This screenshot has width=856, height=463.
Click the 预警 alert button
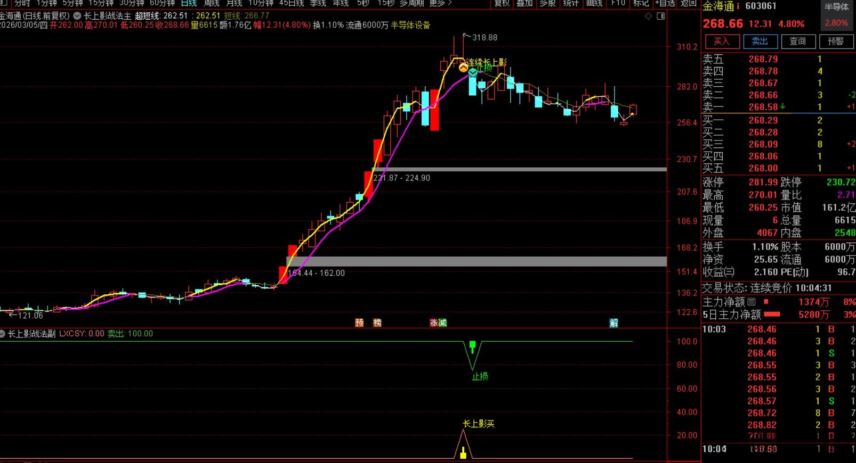coord(835,42)
